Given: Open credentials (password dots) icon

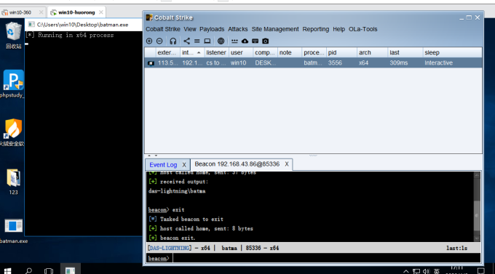Looking at the screenshot, I should (x=234, y=41).
